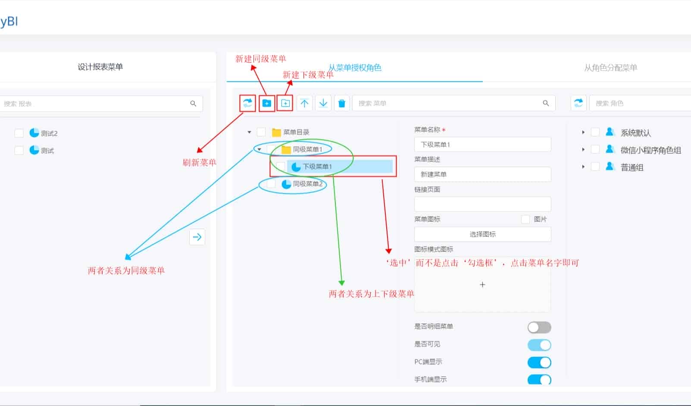The image size is (691, 406).
Task: Click the refresh menu icon in menu toolbar
Action: [x=247, y=103]
